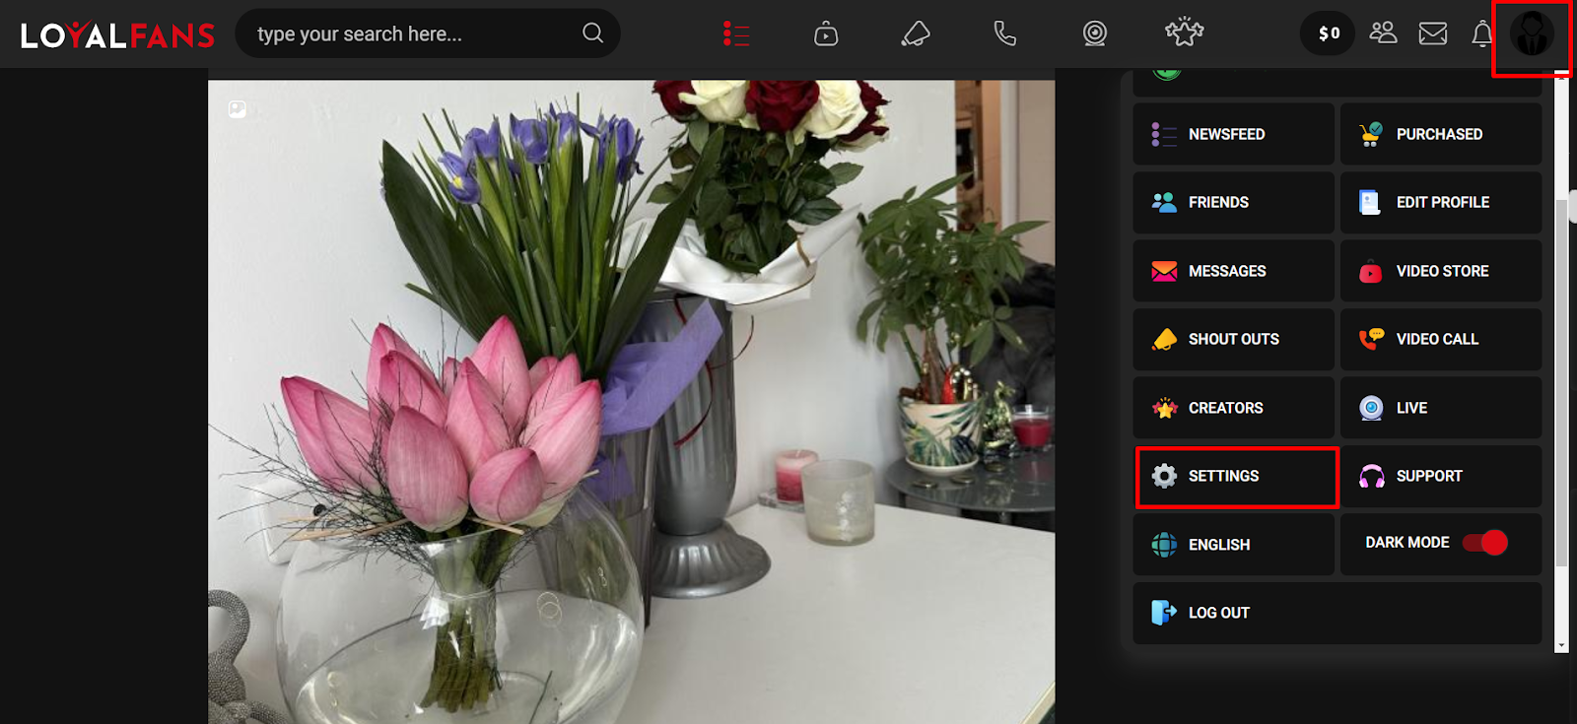Open VIDEO STORE menu item
1577x724 pixels.
click(x=1441, y=271)
